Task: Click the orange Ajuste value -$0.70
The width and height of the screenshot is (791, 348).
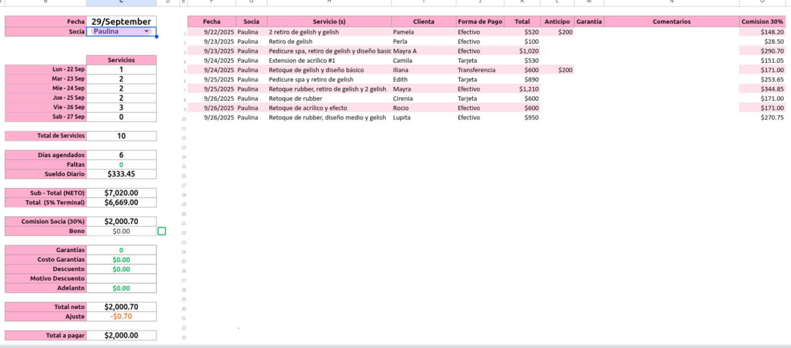Action: tap(121, 316)
